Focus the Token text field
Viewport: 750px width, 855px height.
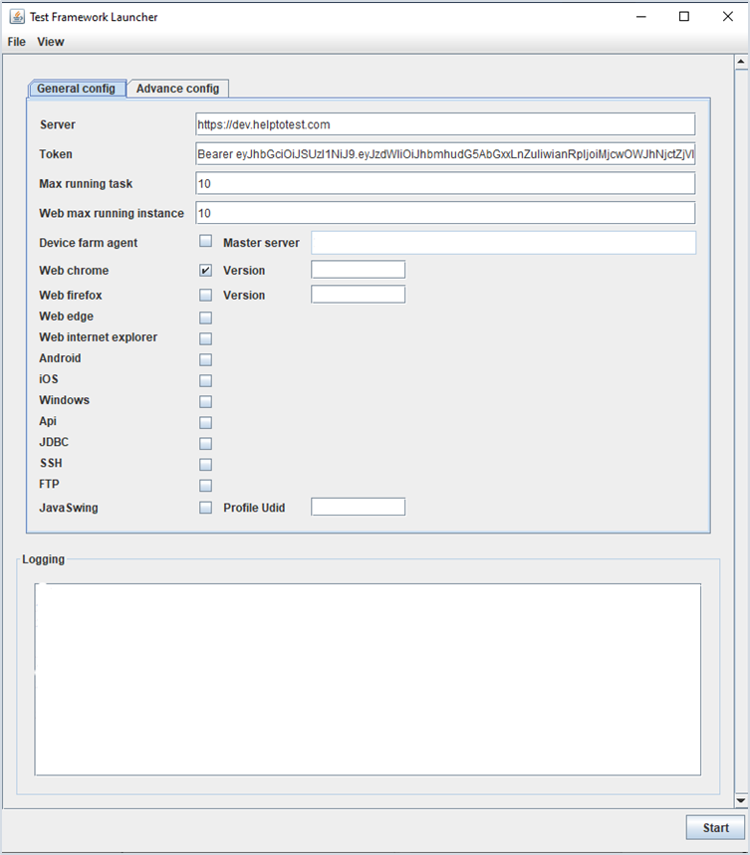pyautogui.click(x=445, y=154)
